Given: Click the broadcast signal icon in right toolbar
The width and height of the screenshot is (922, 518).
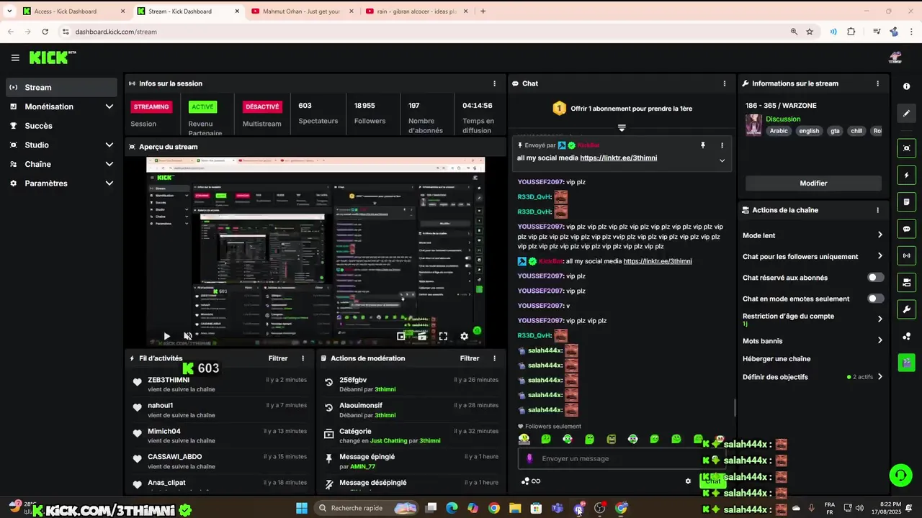Looking at the screenshot, I should click(906, 255).
